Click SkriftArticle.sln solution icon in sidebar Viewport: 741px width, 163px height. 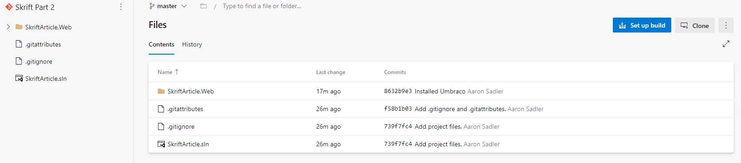[x=19, y=79]
